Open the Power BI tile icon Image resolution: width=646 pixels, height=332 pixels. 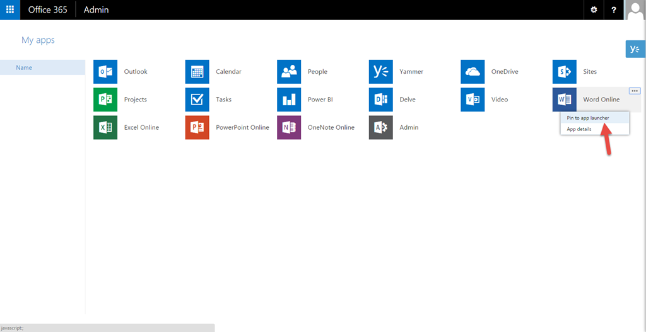(x=289, y=100)
